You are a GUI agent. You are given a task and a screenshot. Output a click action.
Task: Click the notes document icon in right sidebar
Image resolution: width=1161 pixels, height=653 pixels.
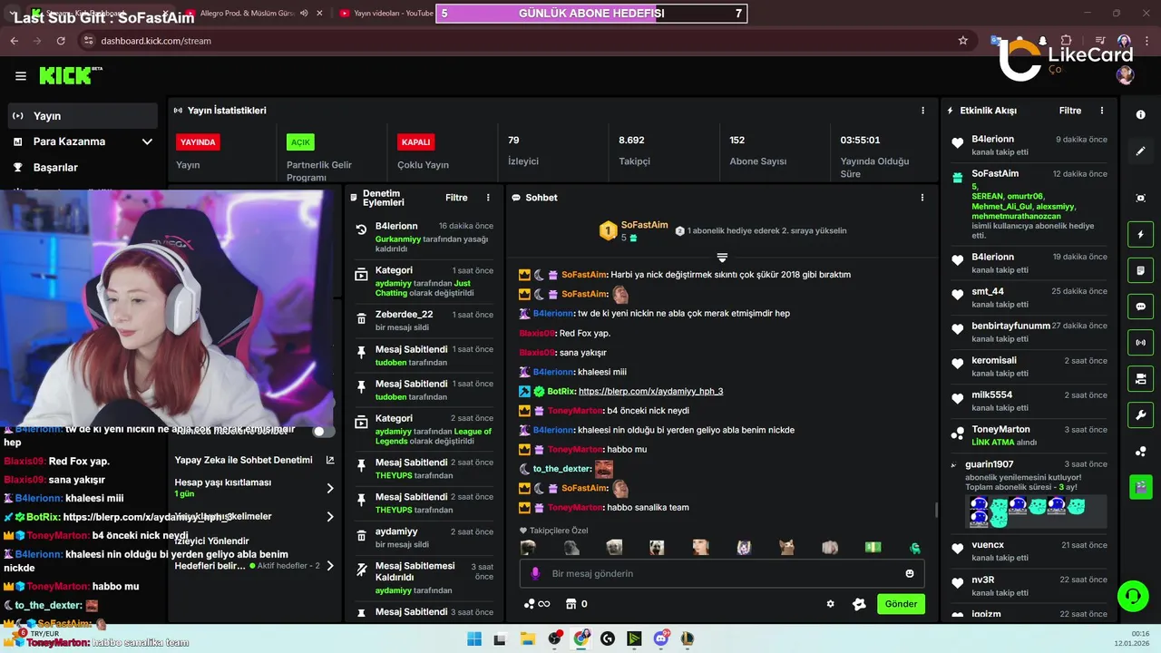click(x=1140, y=270)
